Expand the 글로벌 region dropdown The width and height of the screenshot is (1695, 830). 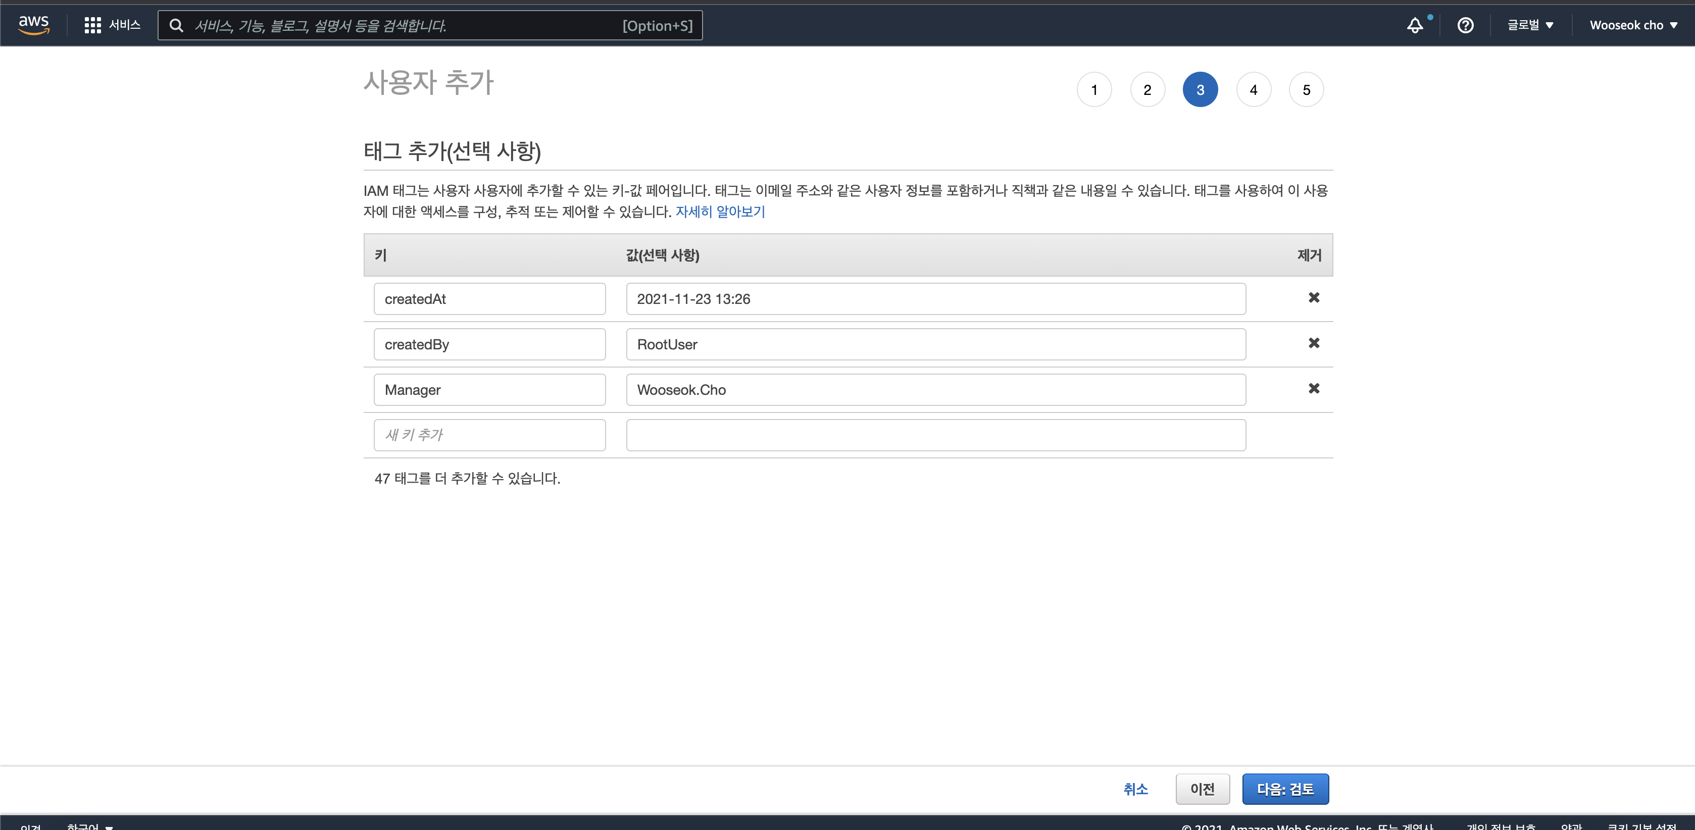[x=1530, y=26]
